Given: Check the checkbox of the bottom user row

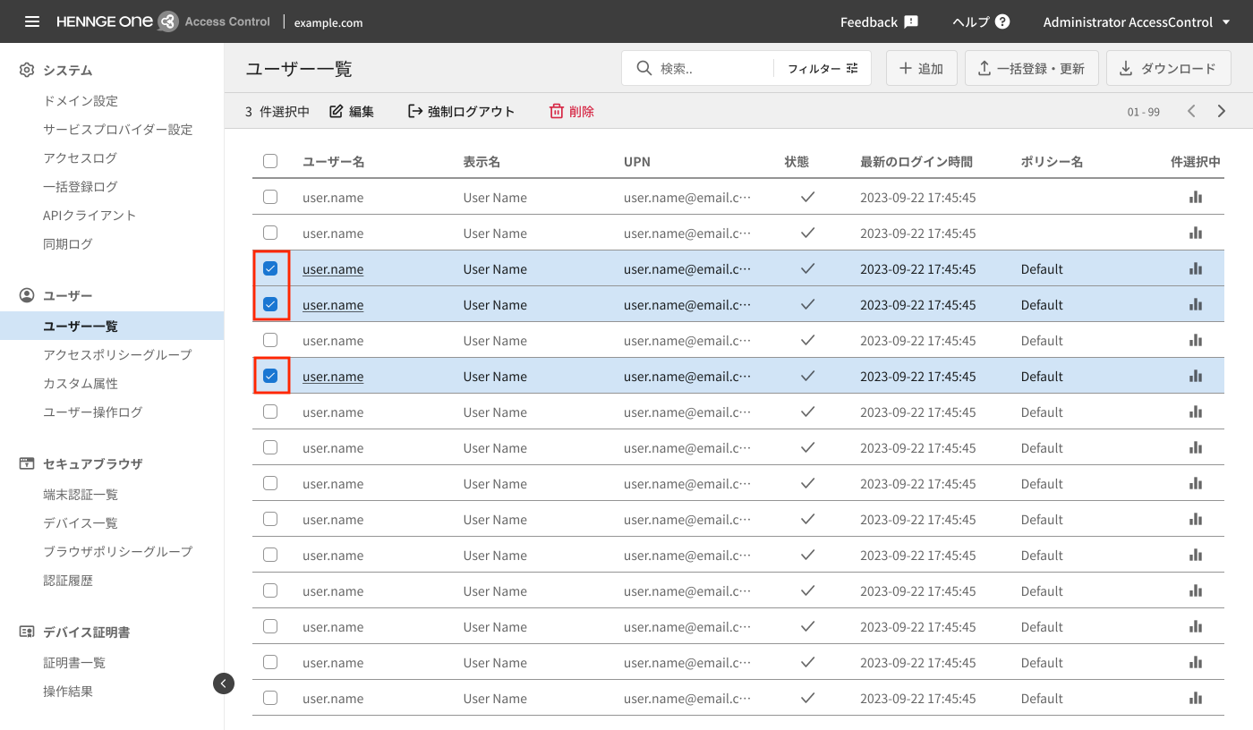Looking at the screenshot, I should [270, 698].
